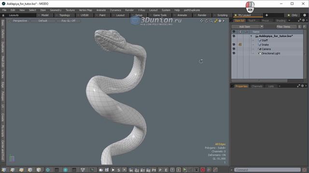Image resolution: width=309 pixels, height=173 pixels.
Task: Open the Default shading dropdown
Action: [43, 21]
